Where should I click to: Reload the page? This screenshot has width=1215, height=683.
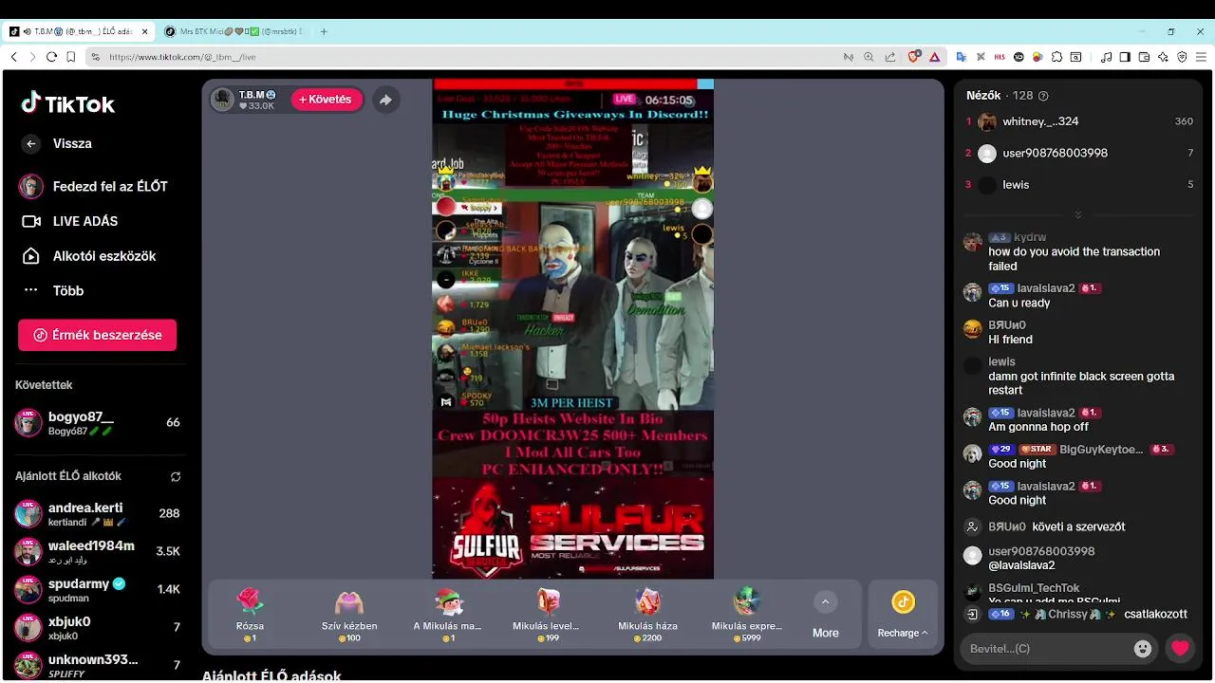click(52, 57)
